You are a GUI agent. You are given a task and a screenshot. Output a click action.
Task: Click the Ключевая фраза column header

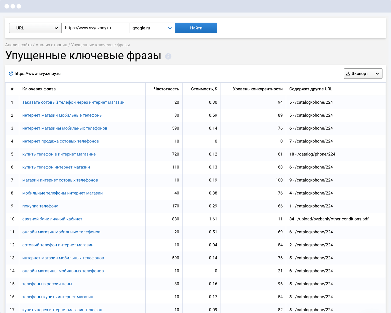point(39,89)
